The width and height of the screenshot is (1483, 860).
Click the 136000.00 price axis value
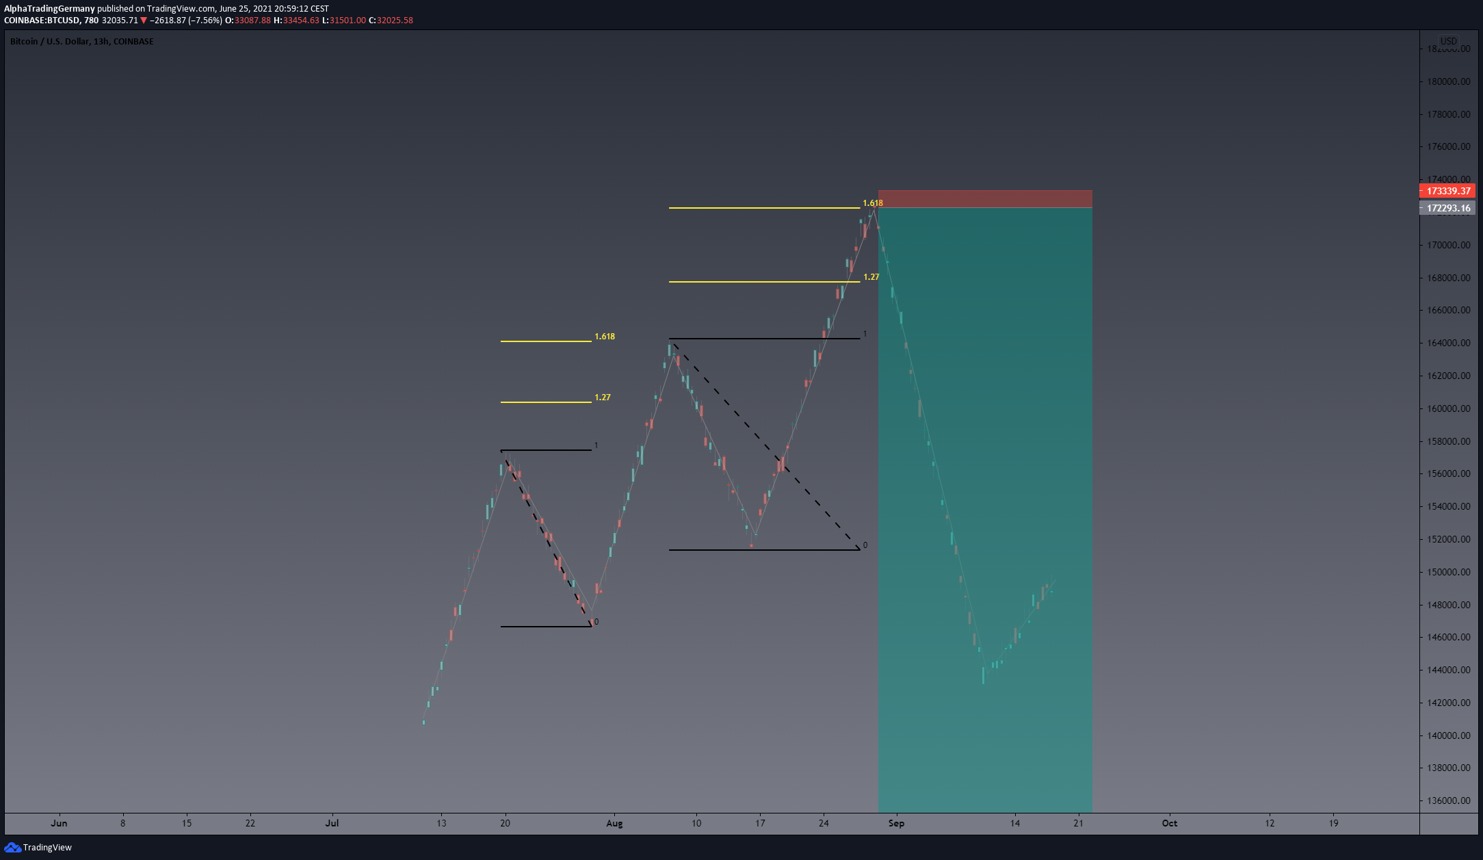(x=1449, y=800)
